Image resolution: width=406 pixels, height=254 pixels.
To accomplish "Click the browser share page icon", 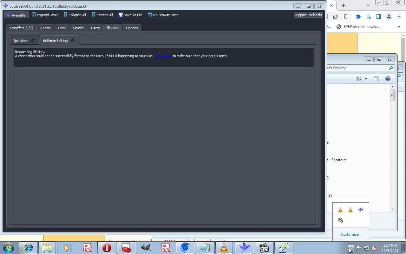I will point(336,17).
